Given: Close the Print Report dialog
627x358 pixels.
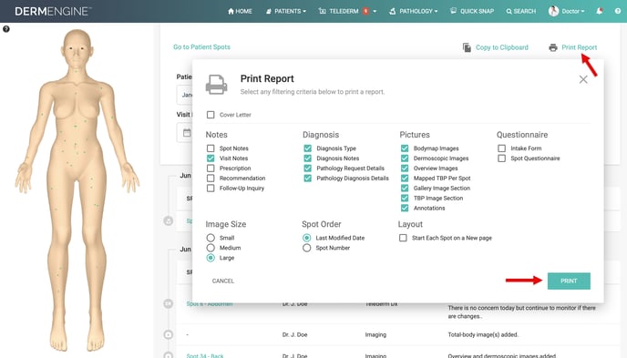Looking at the screenshot, I should point(583,79).
